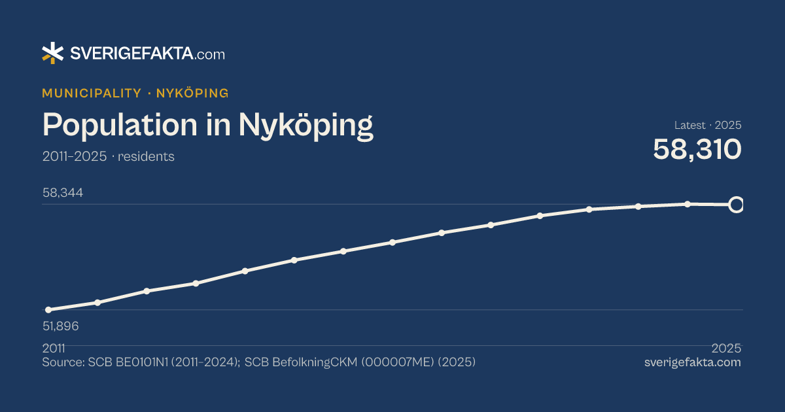
Task: Click the Population in Nyköping heading
Action: click(208, 125)
